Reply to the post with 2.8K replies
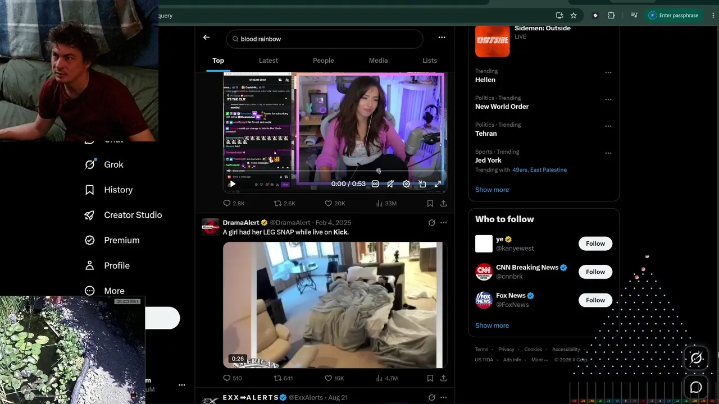This screenshot has height=404, width=719. tap(234, 203)
